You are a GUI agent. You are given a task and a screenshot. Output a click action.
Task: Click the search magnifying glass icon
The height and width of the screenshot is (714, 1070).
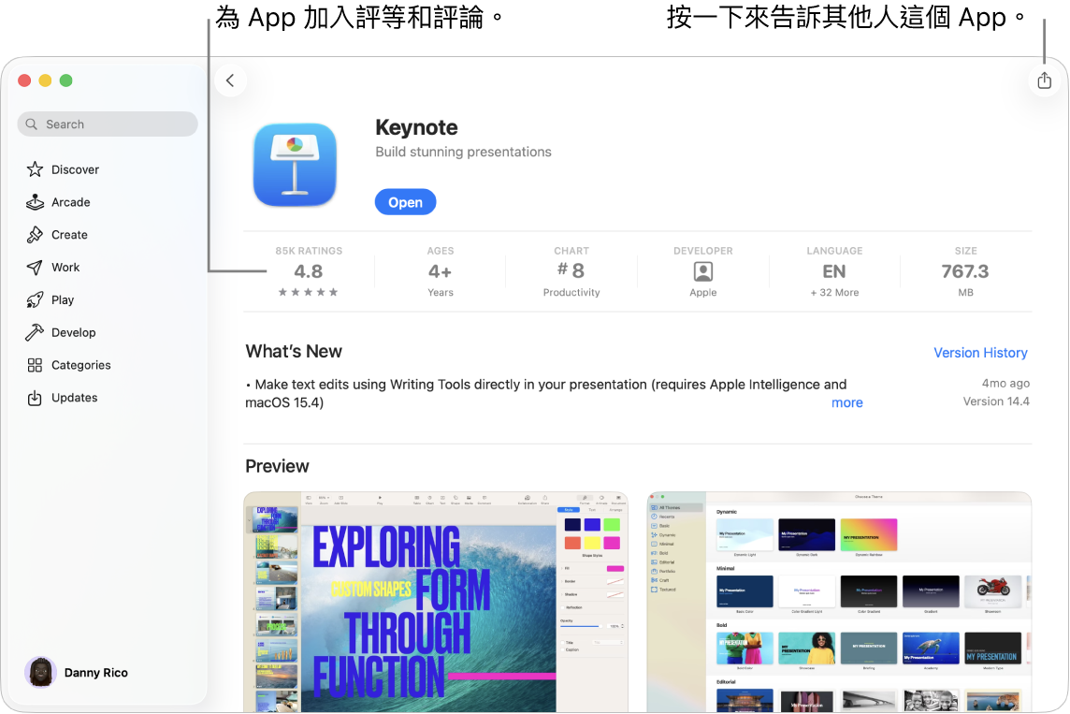click(x=32, y=124)
